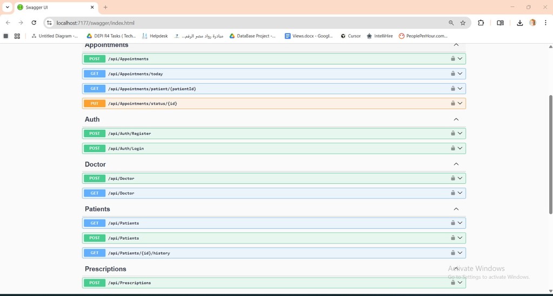Image resolution: width=553 pixels, height=296 pixels.
Task: Expand GET /api/Appointments/today endpoint arrow
Action: pyautogui.click(x=460, y=73)
